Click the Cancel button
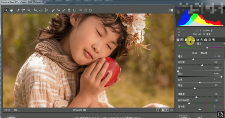The height and width of the screenshot is (118, 225). pyautogui.click(x=200, y=117)
